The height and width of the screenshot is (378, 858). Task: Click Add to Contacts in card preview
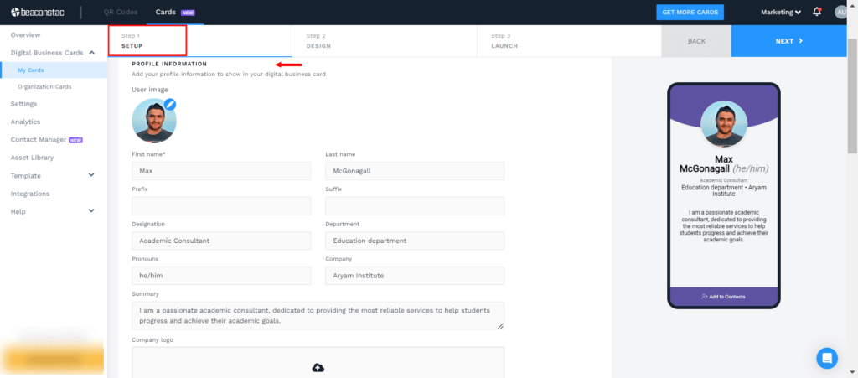pos(723,297)
